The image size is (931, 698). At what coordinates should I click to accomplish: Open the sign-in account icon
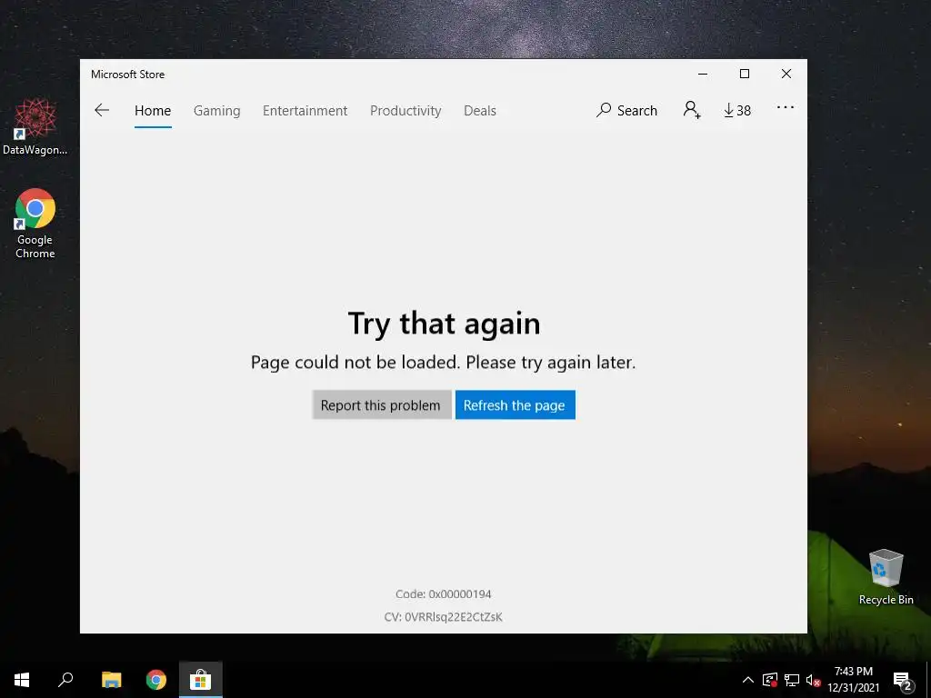(692, 110)
